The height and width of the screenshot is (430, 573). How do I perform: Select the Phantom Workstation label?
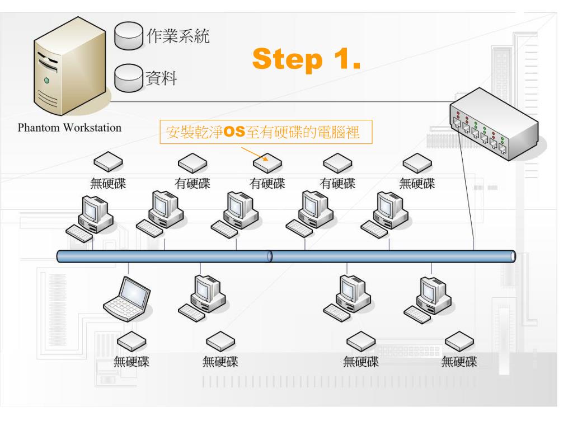(x=69, y=128)
